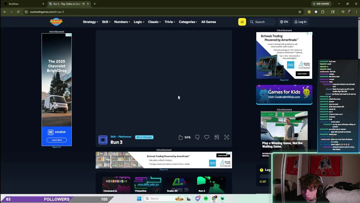The width and height of the screenshot is (360, 203).
Task: Expand the Trivia dropdown menu
Action: click(x=170, y=22)
